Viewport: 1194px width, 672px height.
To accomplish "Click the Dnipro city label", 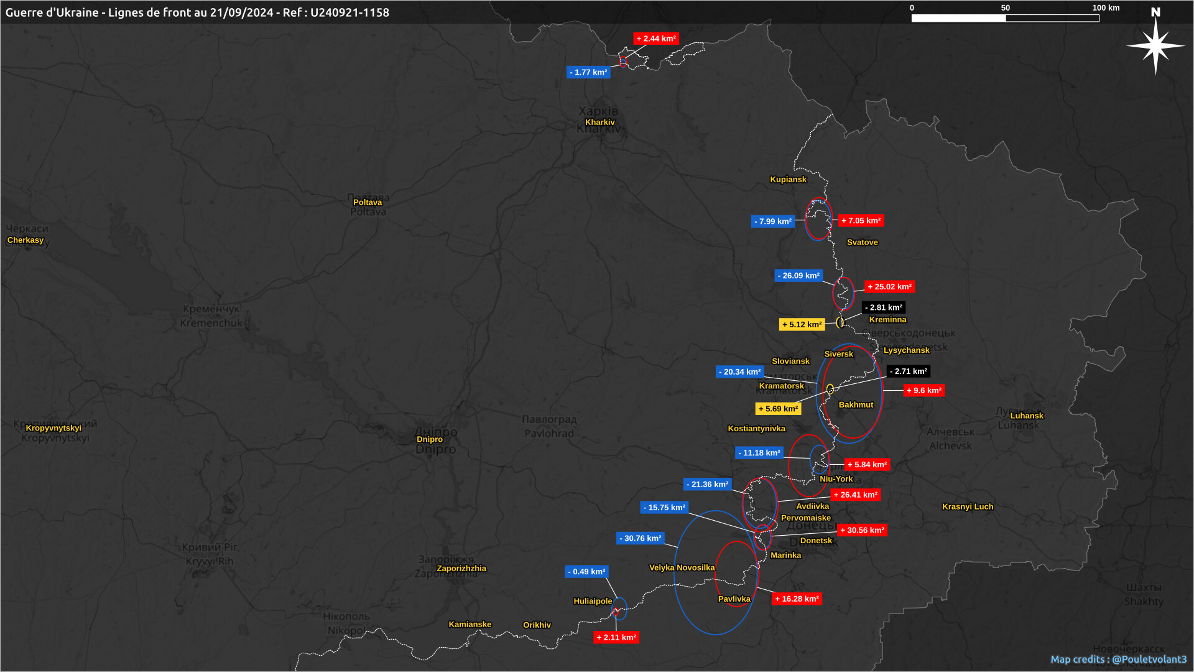I will (x=429, y=439).
